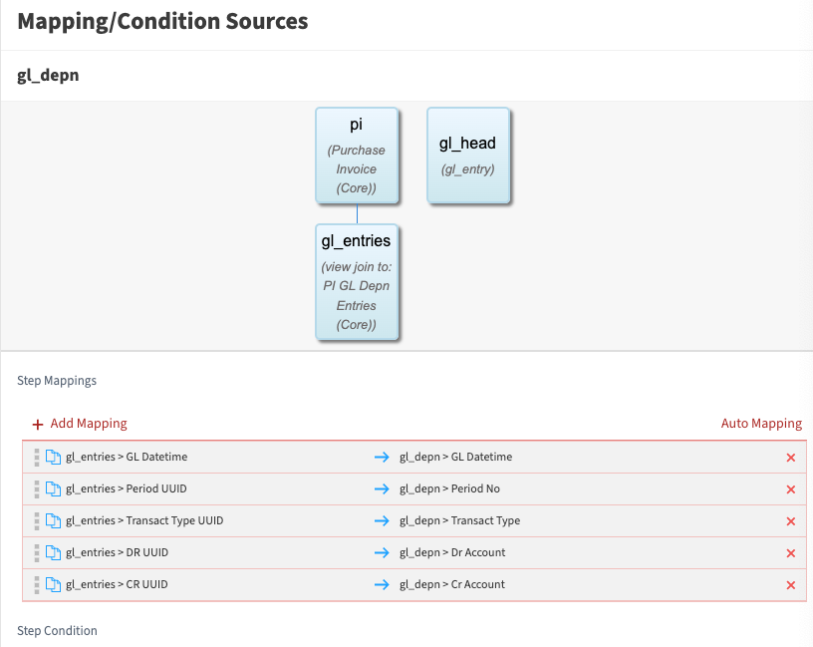This screenshot has width=813, height=647.
Task: Click the arrow in the CR UUID mapping
Action: (x=382, y=585)
